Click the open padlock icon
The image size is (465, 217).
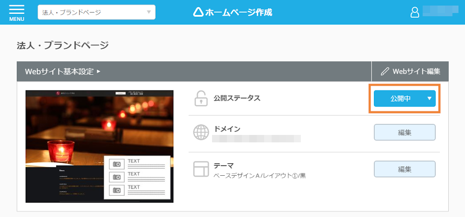[x=200, y=98]
